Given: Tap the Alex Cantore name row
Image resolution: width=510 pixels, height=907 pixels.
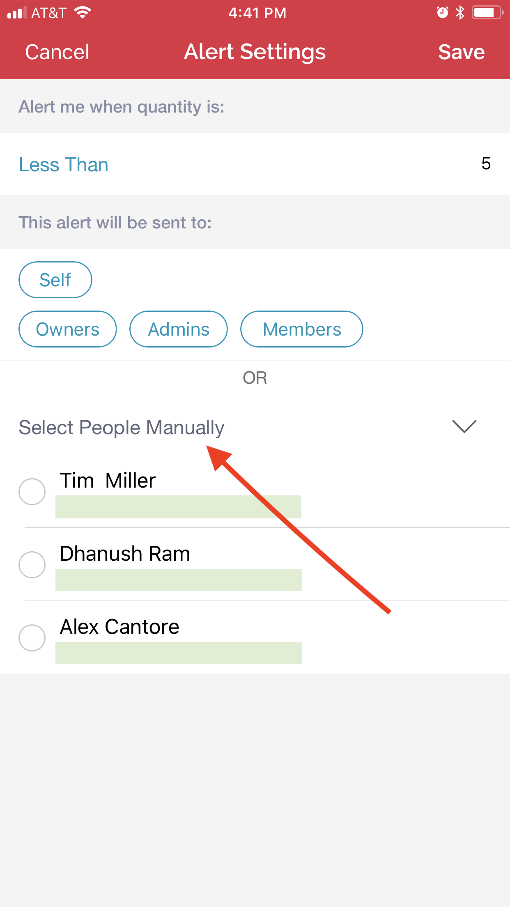Looking at the screenshot, I should click(255, 638).
